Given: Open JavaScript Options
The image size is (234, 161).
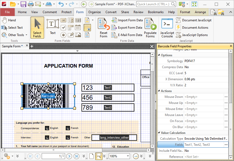Looking at the screenshot, I should click(192, 35).
